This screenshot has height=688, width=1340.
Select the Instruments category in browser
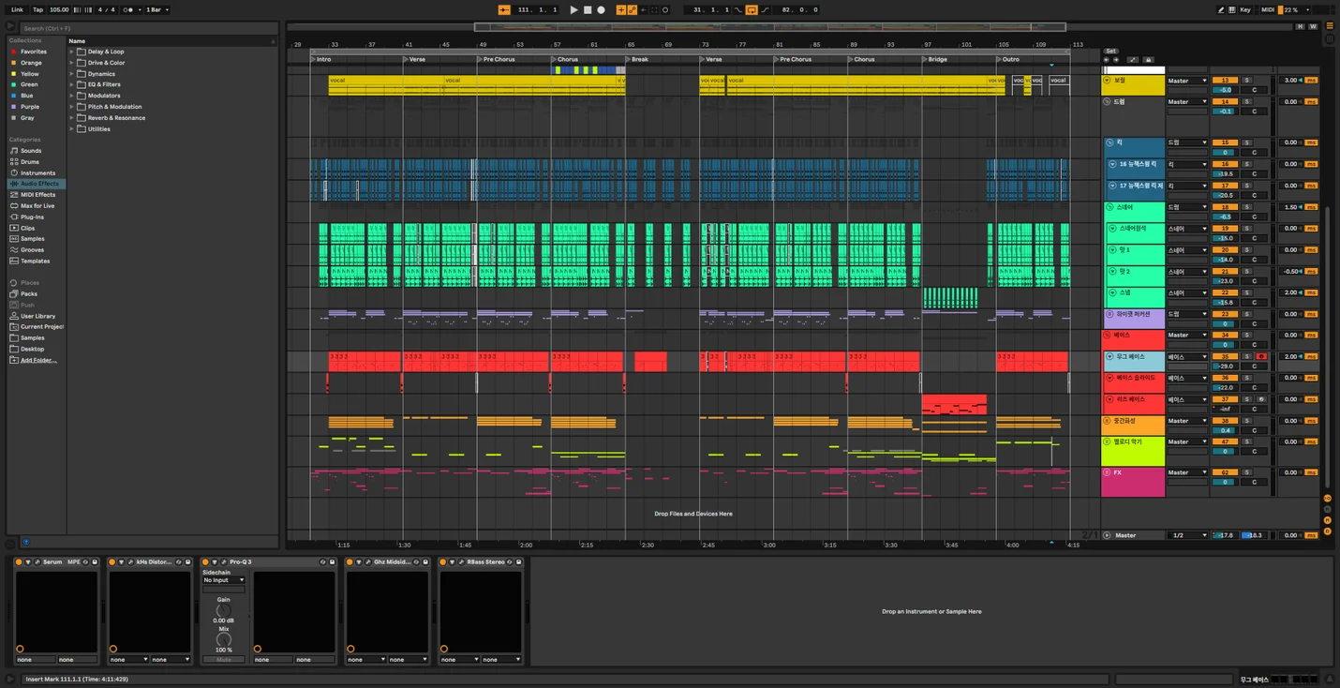[x=36, y=172]
